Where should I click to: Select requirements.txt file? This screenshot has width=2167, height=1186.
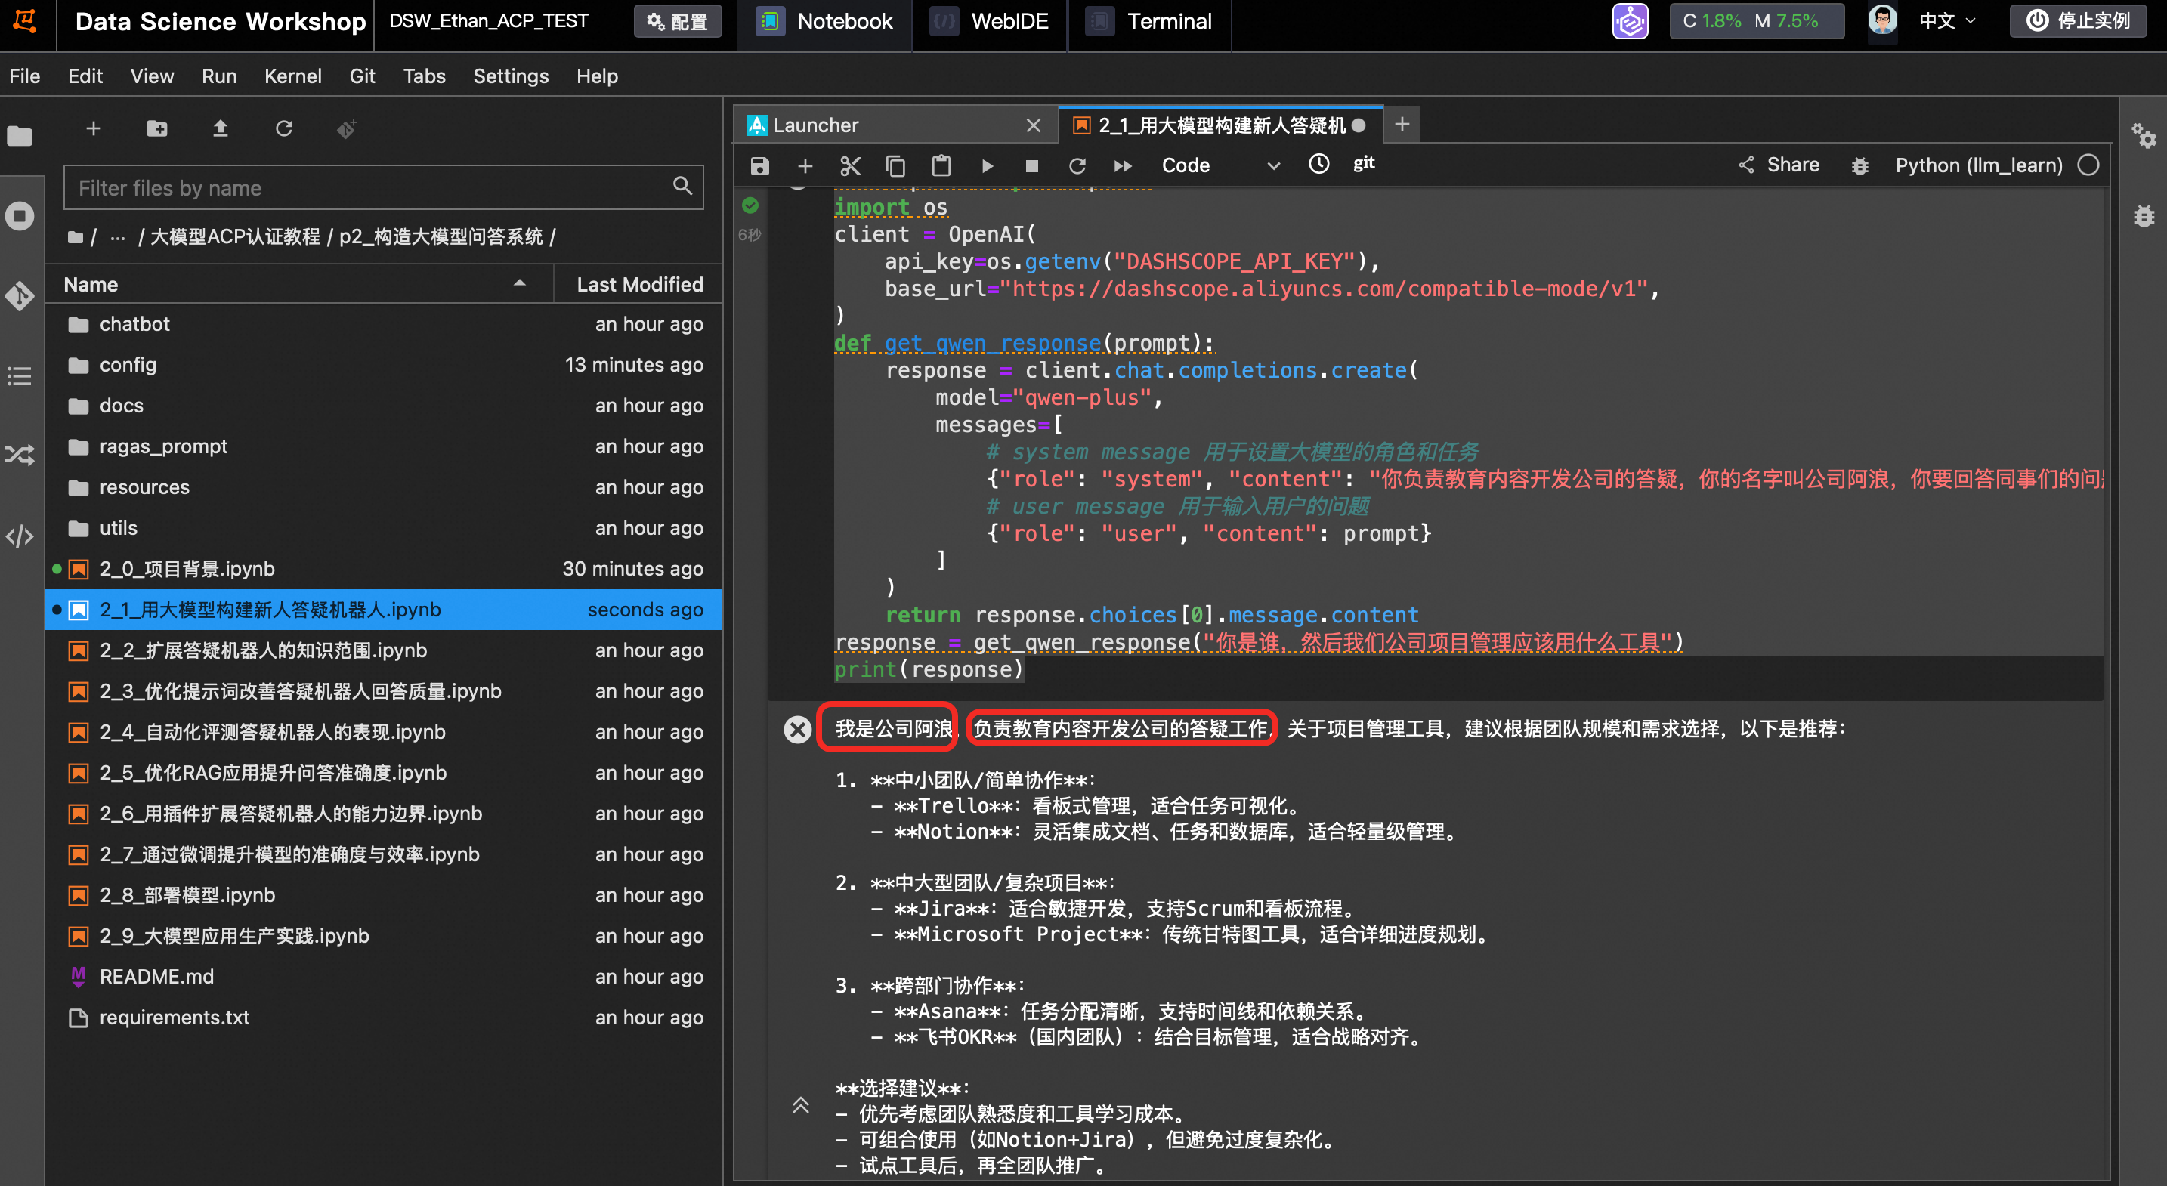tap(385, 1017)
